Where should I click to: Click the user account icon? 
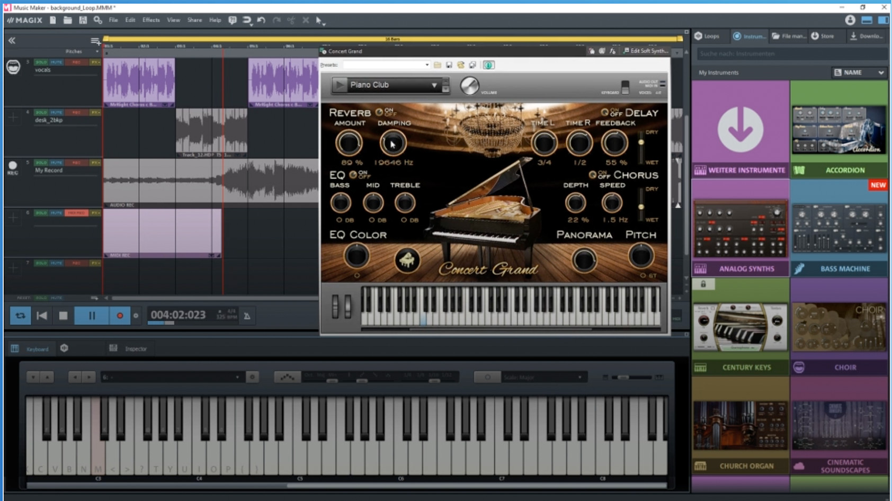point(850,20)
